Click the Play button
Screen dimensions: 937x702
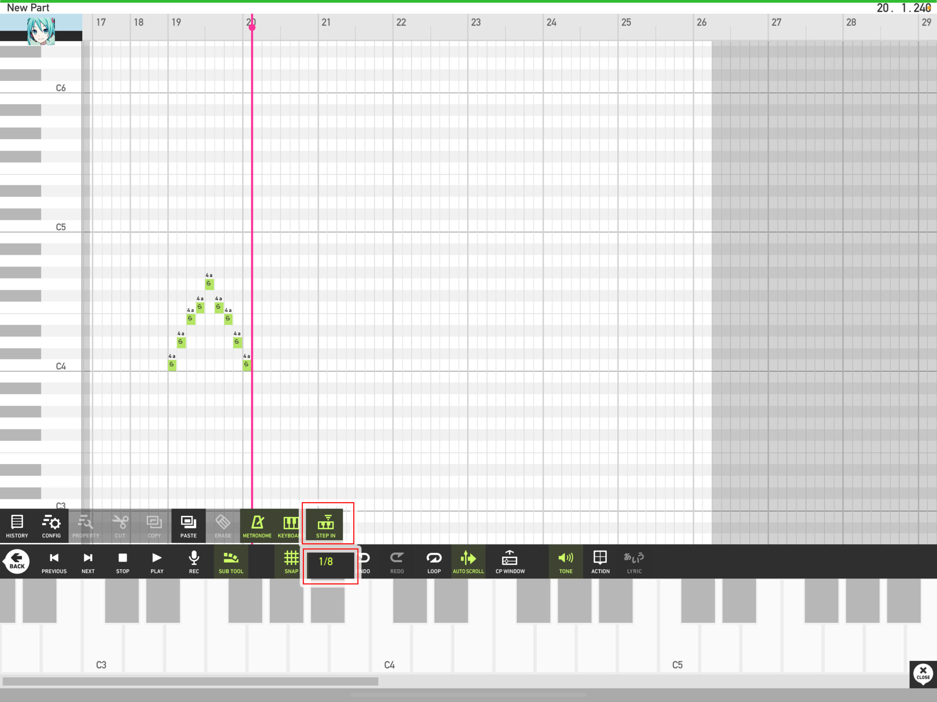(157, 561)
